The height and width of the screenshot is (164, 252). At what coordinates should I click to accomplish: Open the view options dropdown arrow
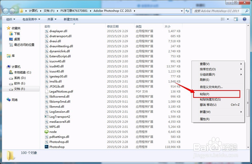(x=228, y=19)
